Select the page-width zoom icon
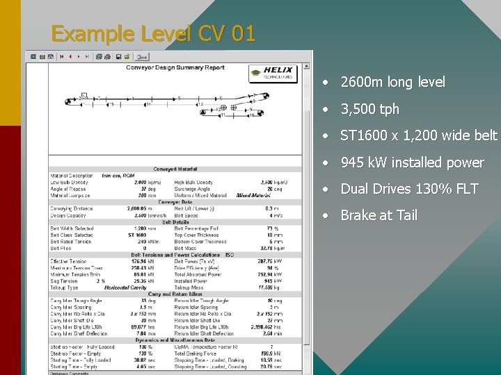The width and height of the screenshot is (501, 375). point(51,57)
